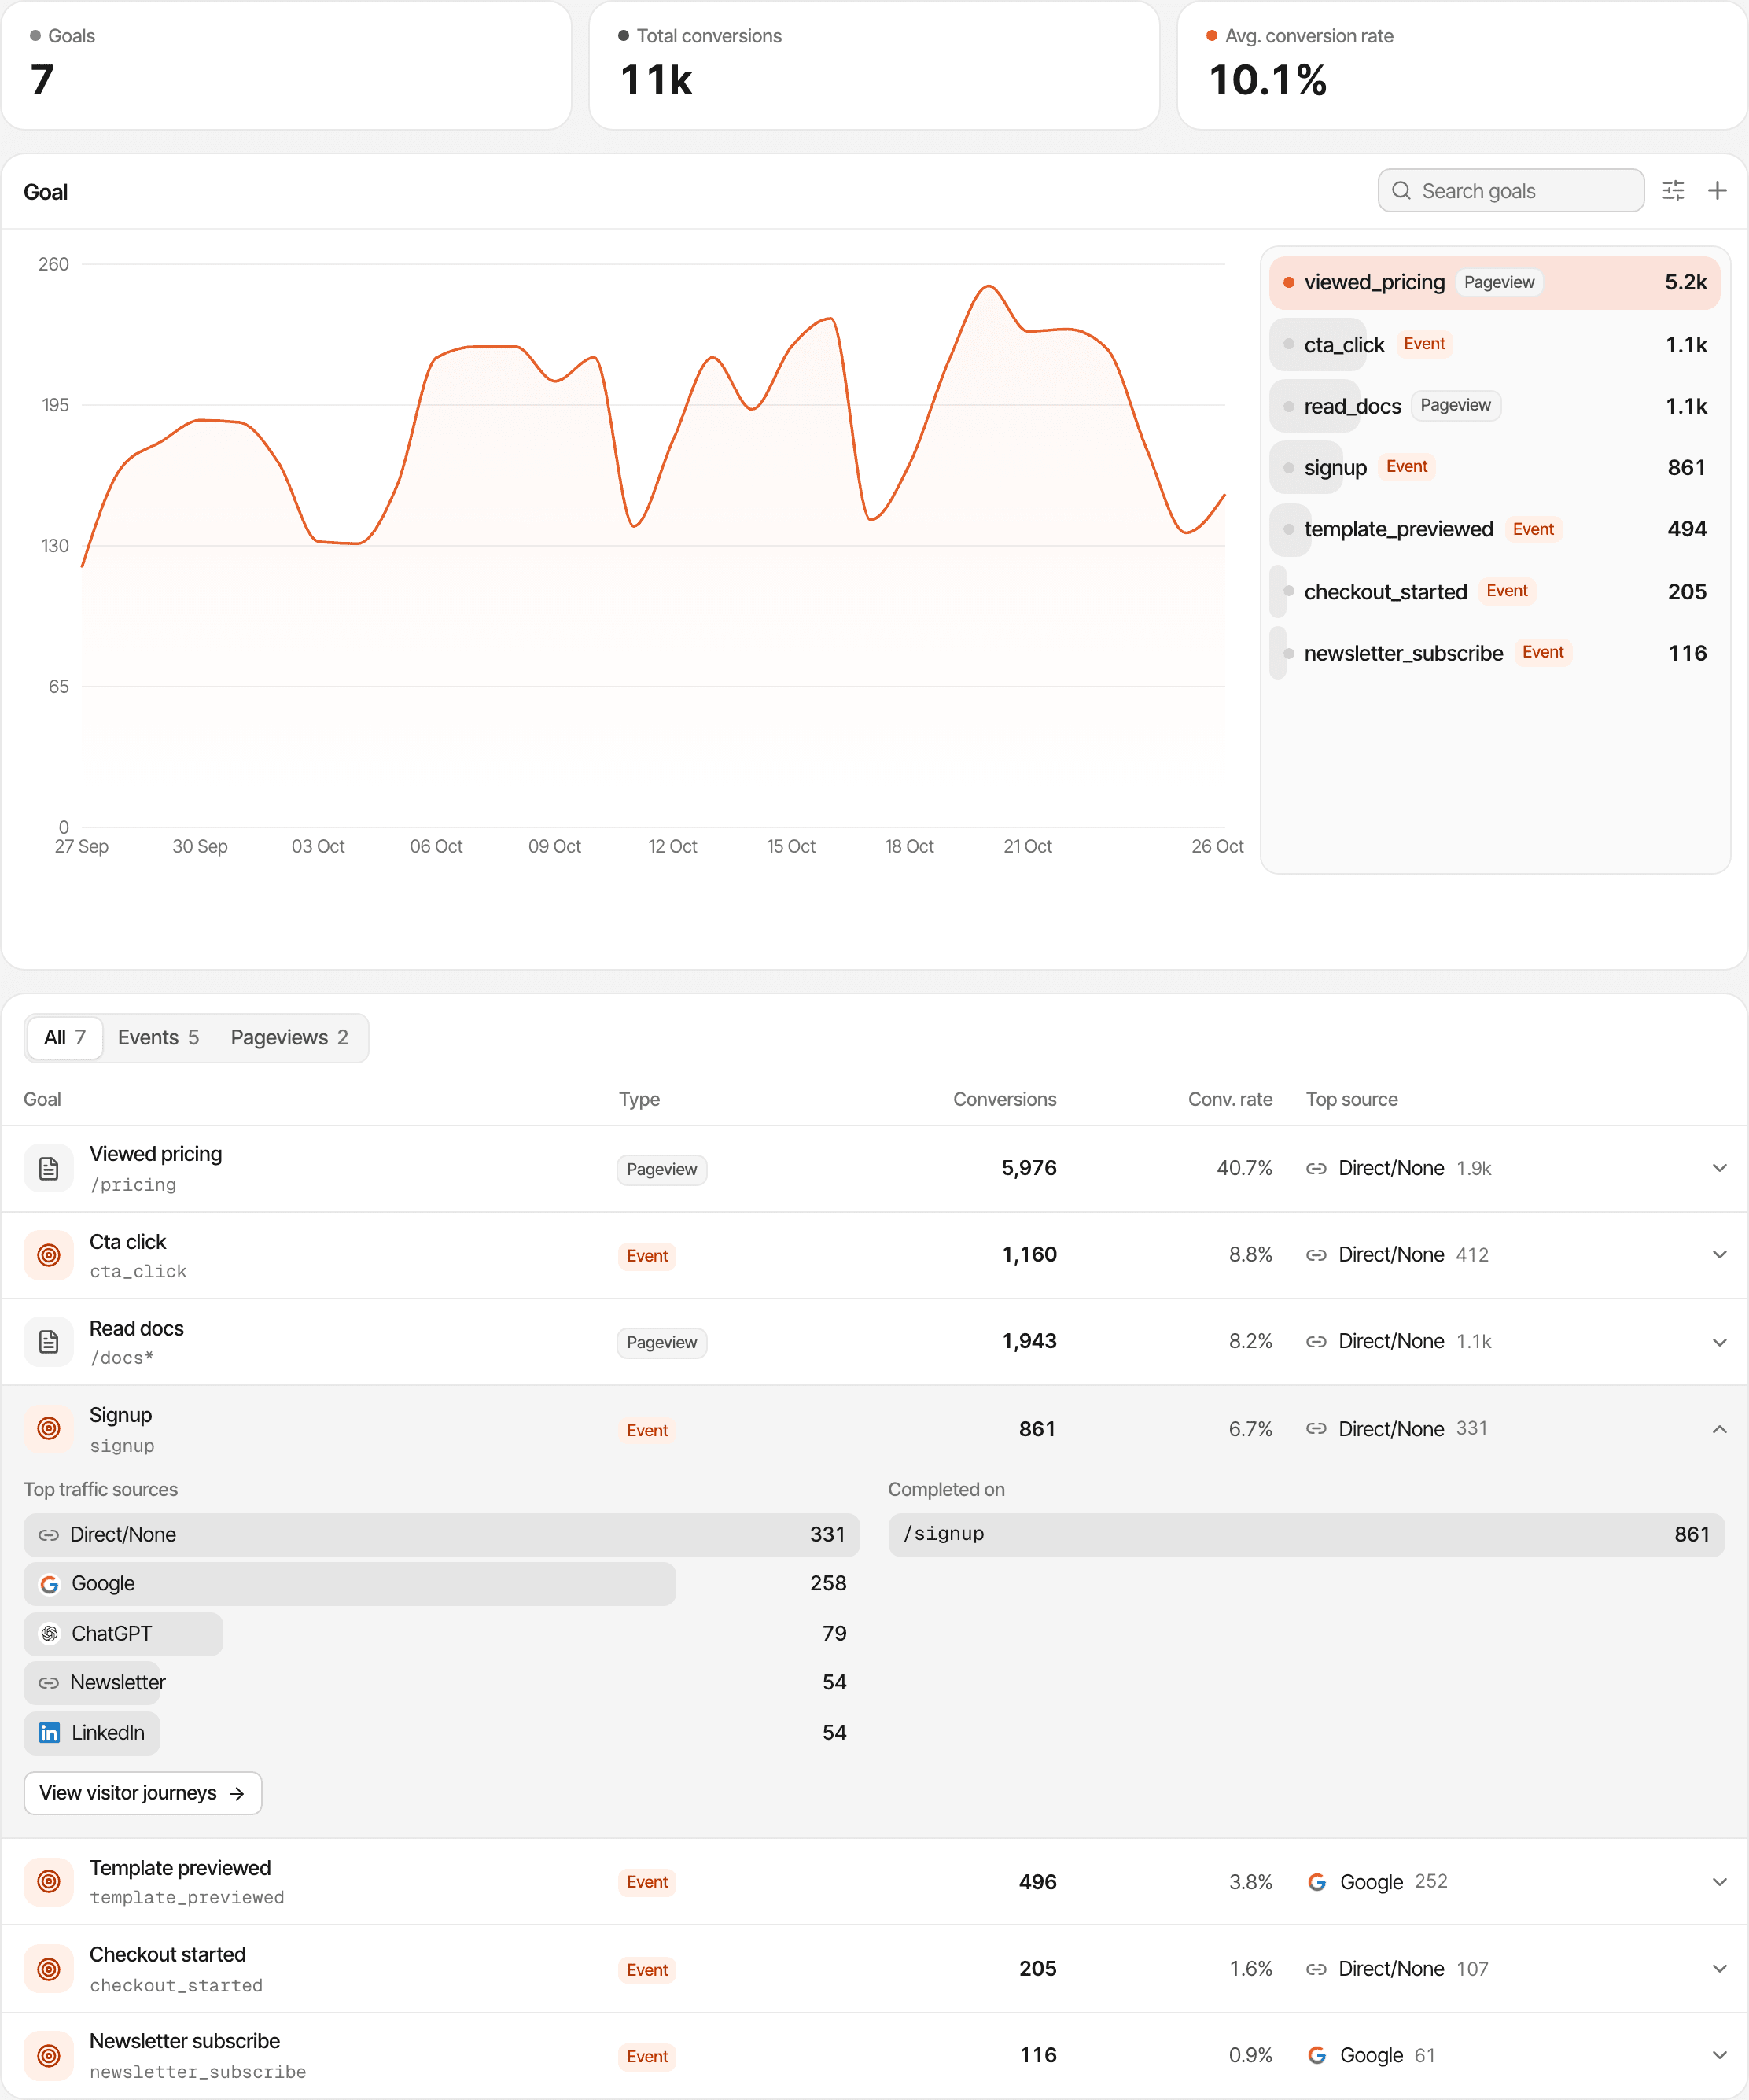The width and height of the screenshot is (1749, 2100).
Task: Open the goal filter settings icon
Action: coord(1673,191)
